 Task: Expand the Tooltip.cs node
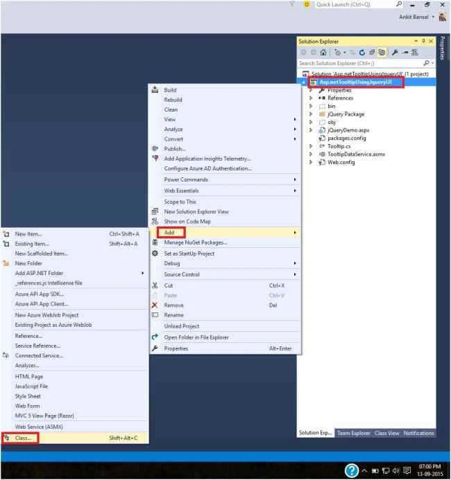(311, 146)
